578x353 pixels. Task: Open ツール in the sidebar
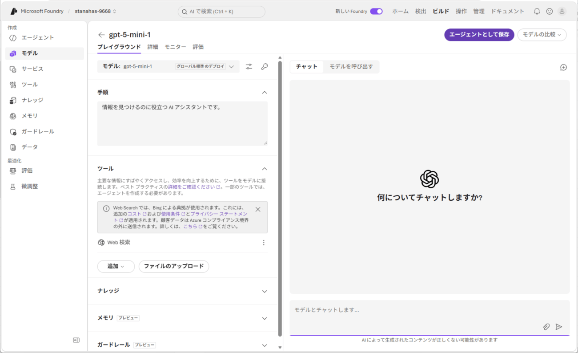pyautogui.click(x=44, y=85)
